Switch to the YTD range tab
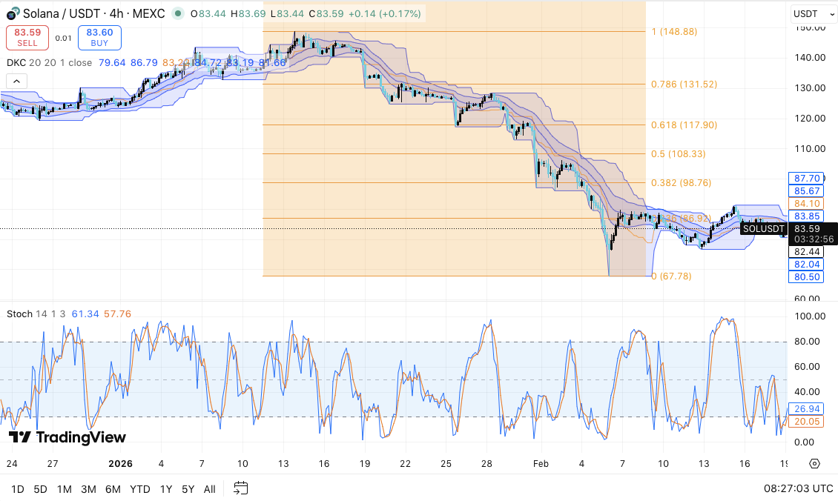The height and width of the screenshot is (501, 838). click(139, 489)
